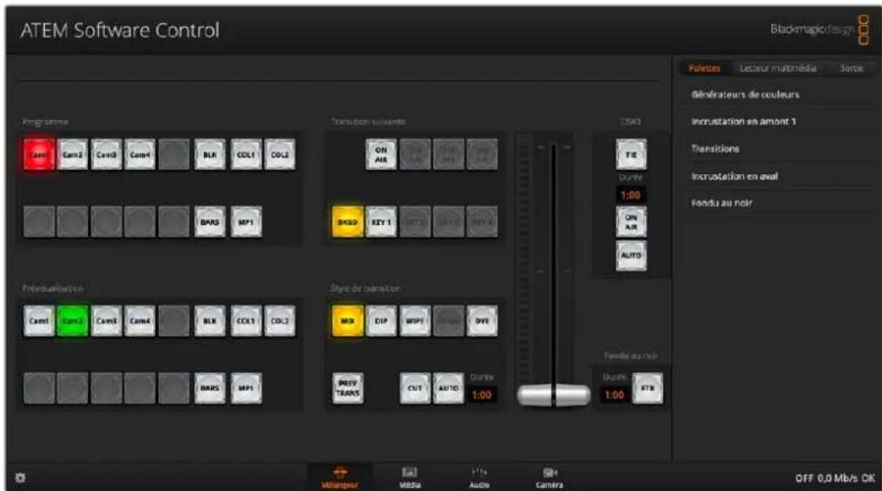Toggle the PREV TRANS button

[348, 388]
